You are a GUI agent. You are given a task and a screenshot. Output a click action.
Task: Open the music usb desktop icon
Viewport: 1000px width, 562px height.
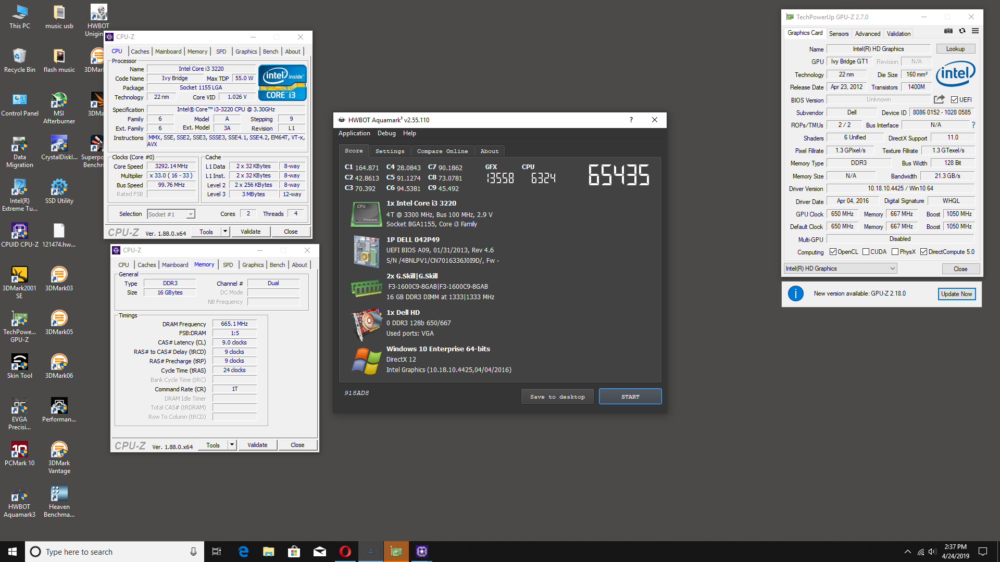[59, 16]
